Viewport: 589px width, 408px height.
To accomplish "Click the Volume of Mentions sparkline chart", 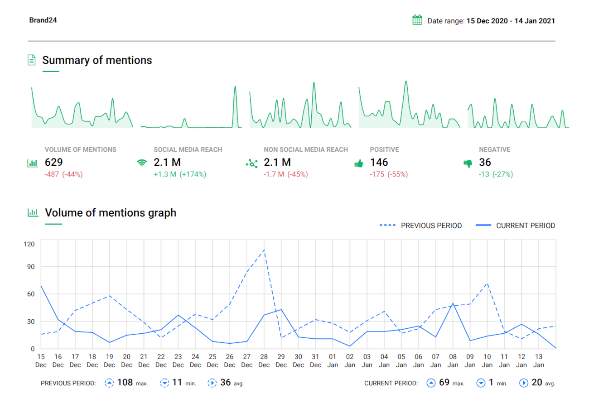I will 82,109.
